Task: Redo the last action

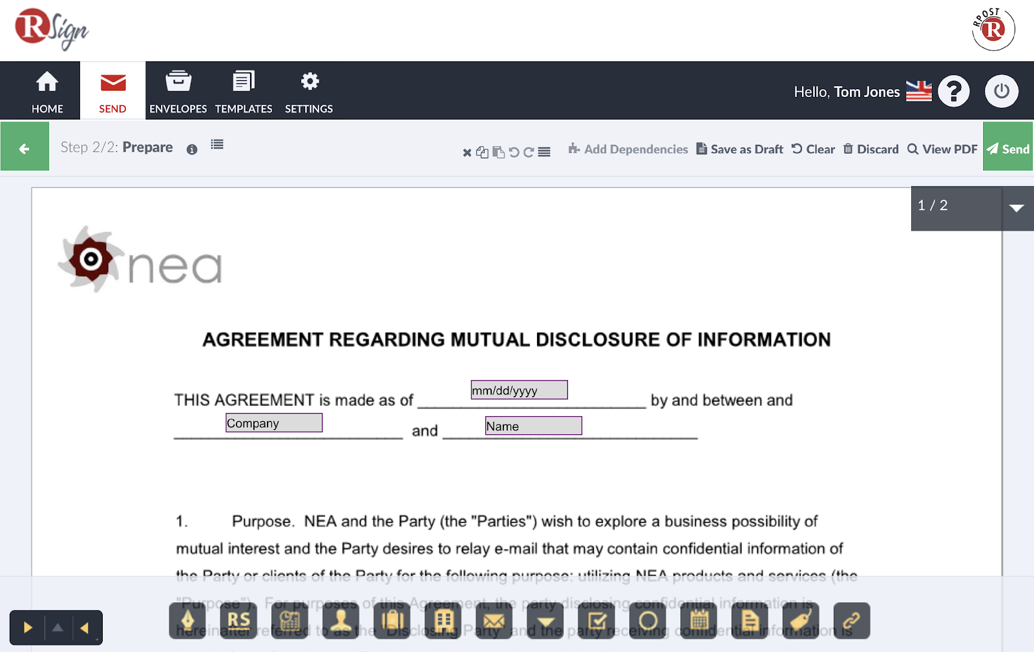Action: [x=529, y=152]
